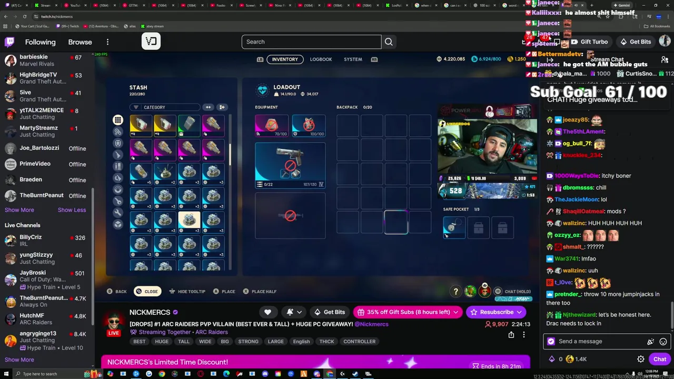Click the heart follow button under the stream
674x379 pixels.
(x=267, y=312)
